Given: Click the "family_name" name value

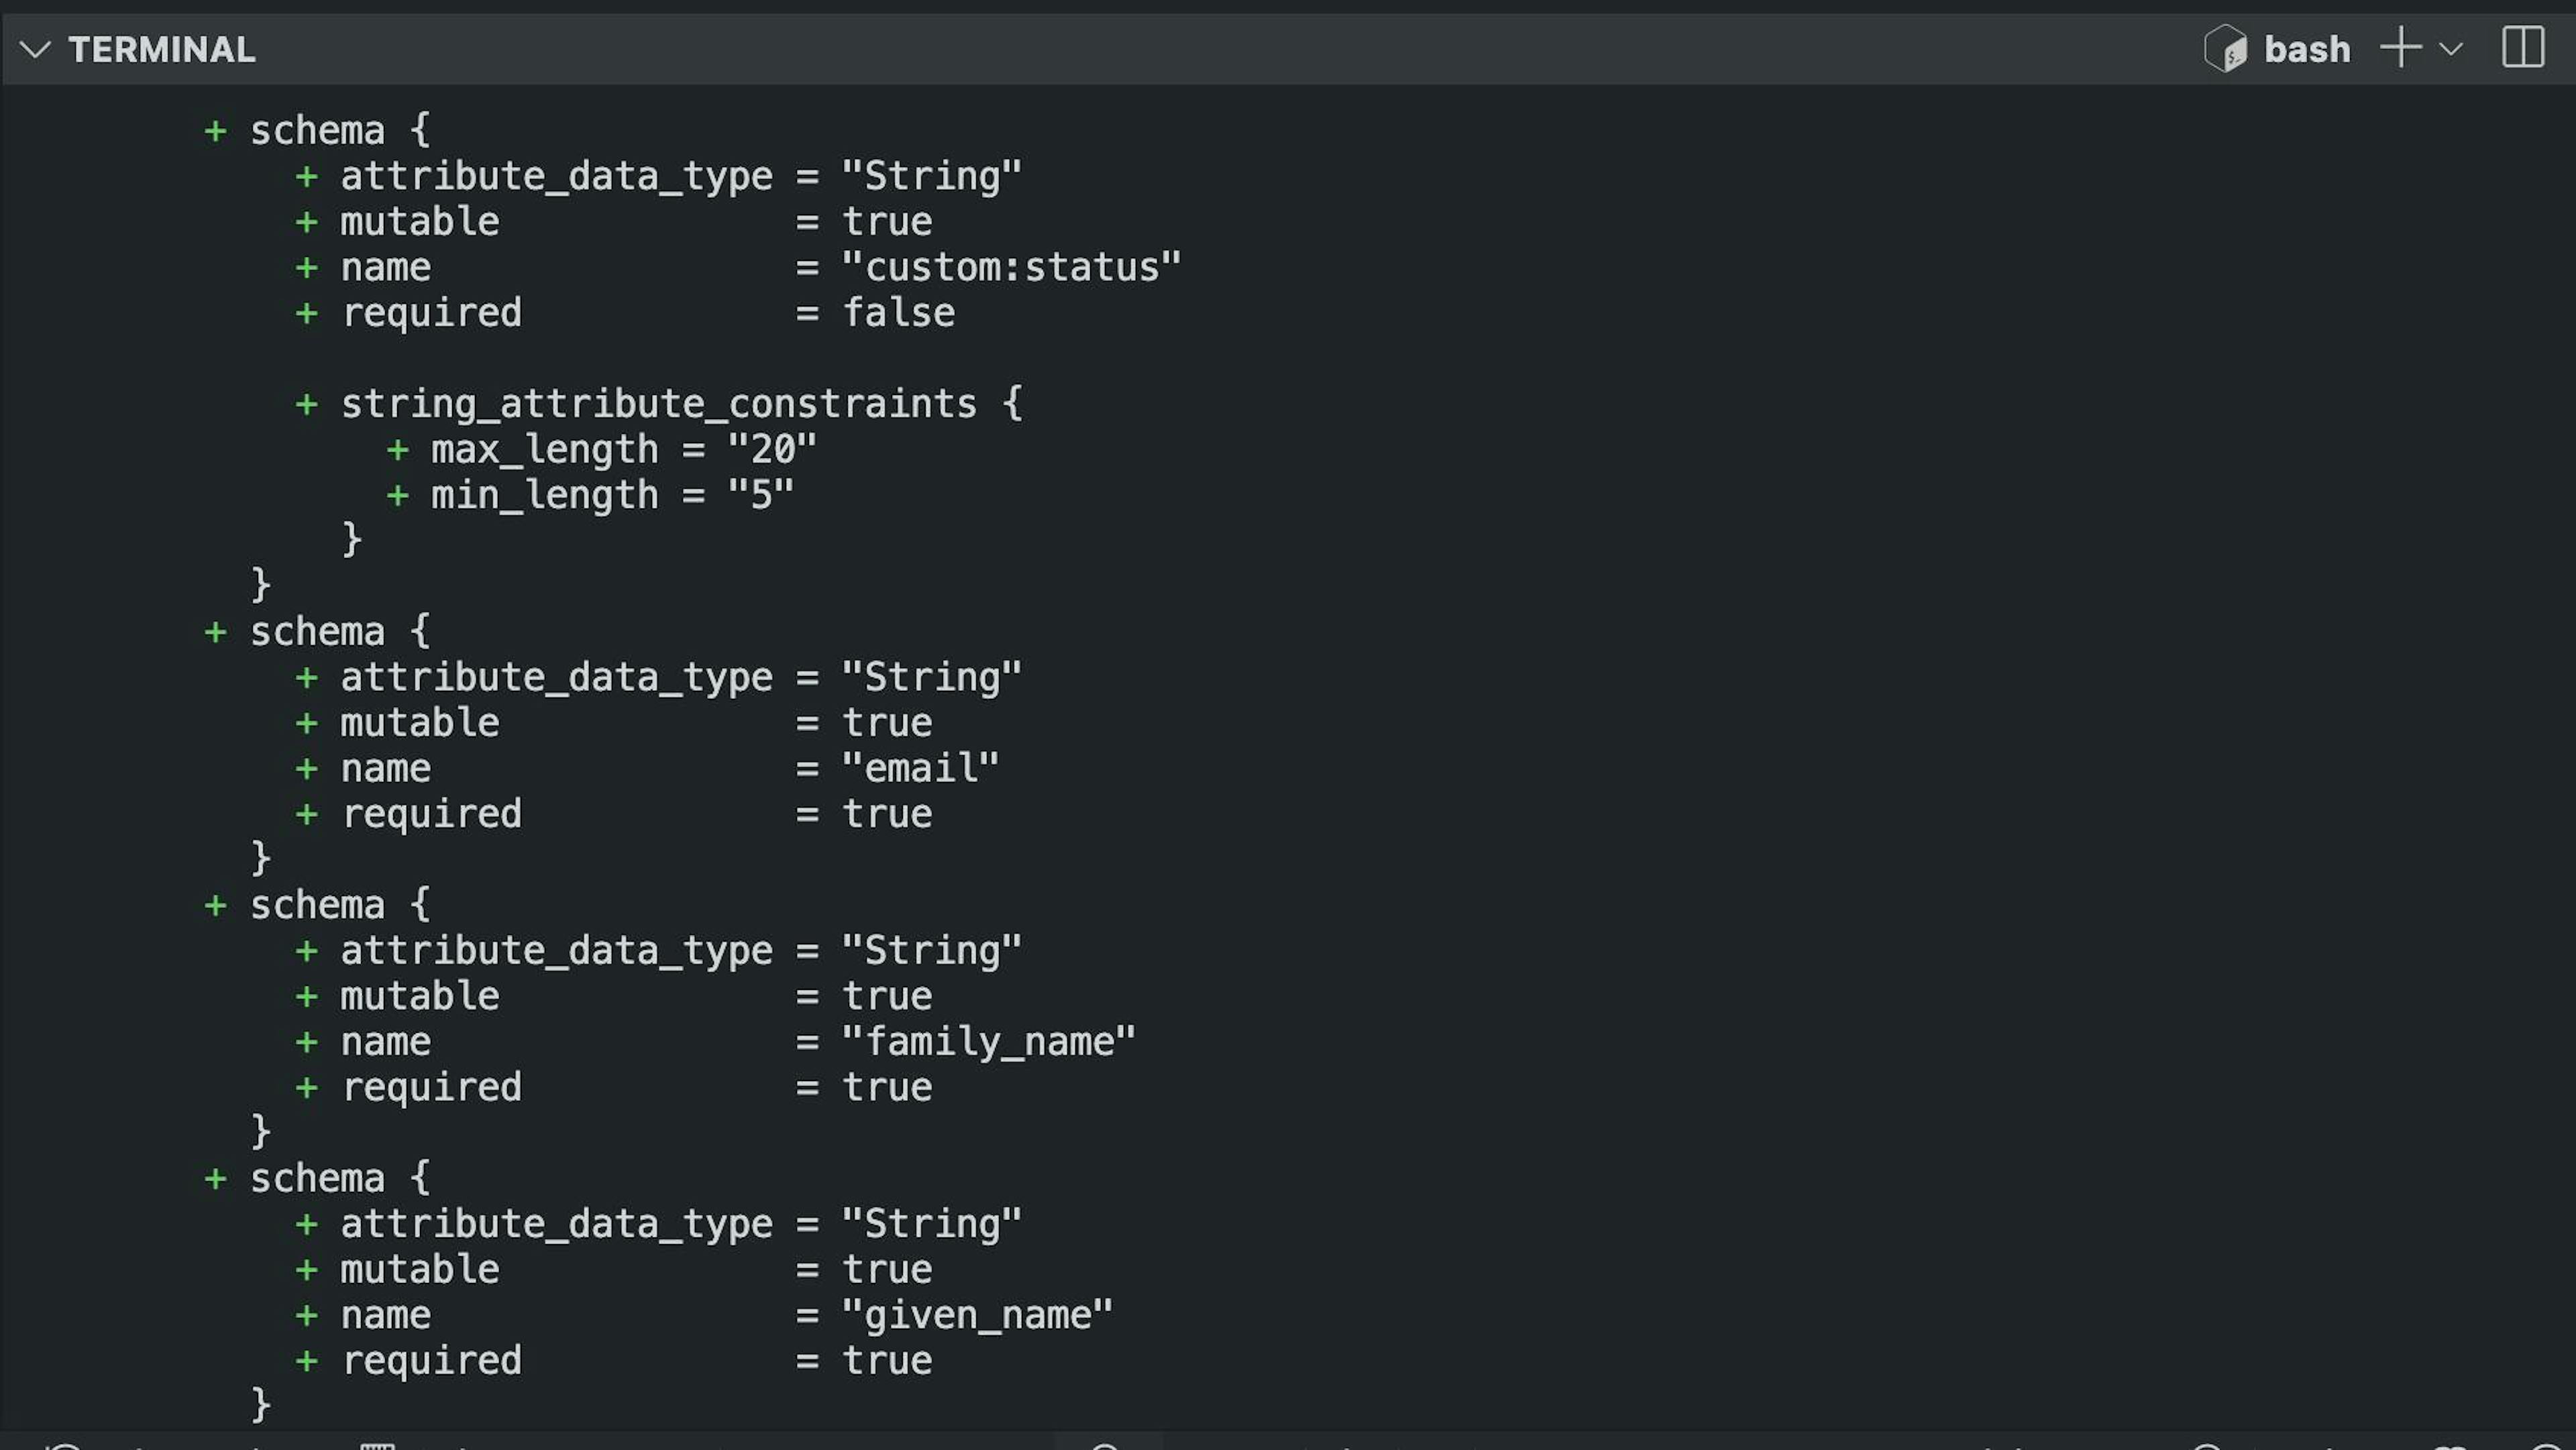Looking at the screenshot, I should (987, 1042).
